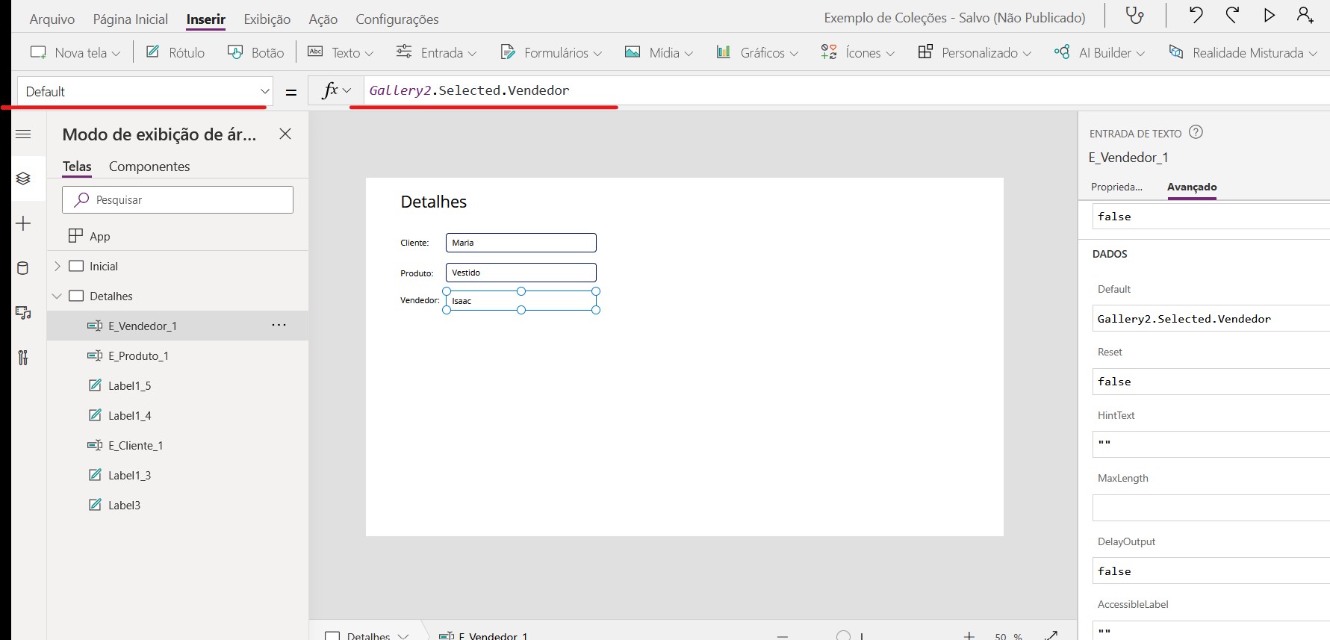Click the Undo arrow icon
Viewport: 1330px width, 640px height.
[x=1196, y=15]
